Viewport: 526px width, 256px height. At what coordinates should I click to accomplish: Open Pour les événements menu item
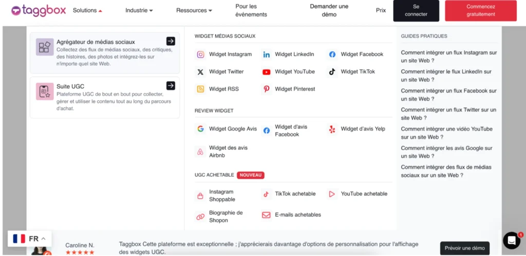point(251,10)
